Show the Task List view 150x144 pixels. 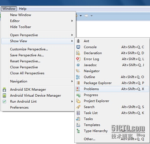[x=112, y=113]
